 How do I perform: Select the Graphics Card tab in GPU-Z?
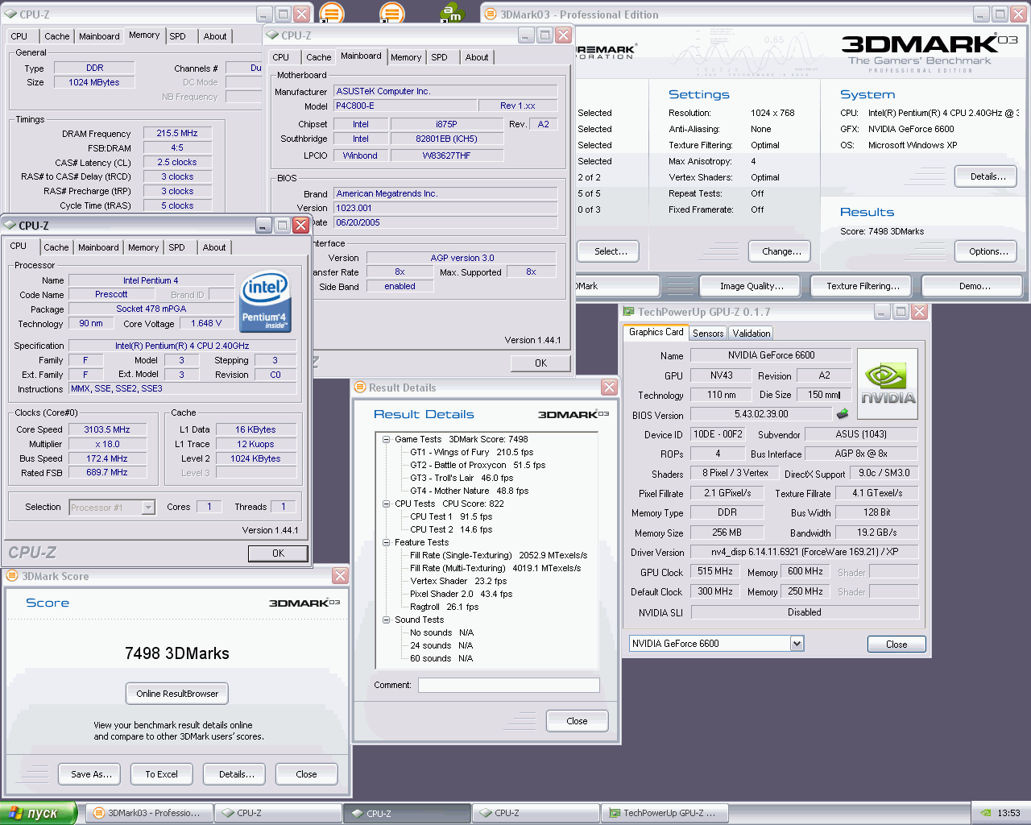(656, 332)
